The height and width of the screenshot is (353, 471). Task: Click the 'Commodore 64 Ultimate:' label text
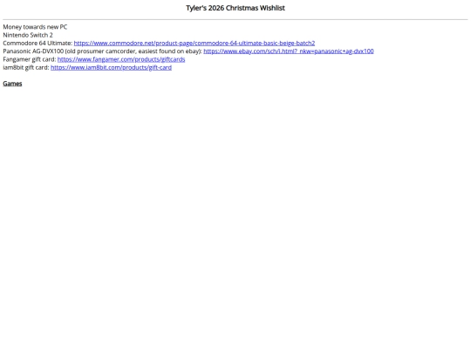pos(38,44)
